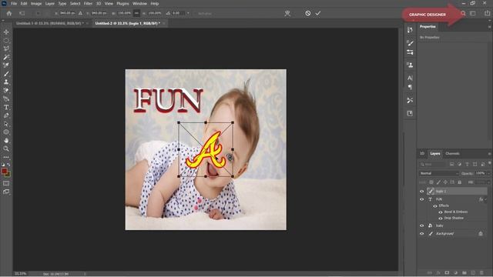
Task: Hide the Drop Shadow effect
Action: pos(441,219)
